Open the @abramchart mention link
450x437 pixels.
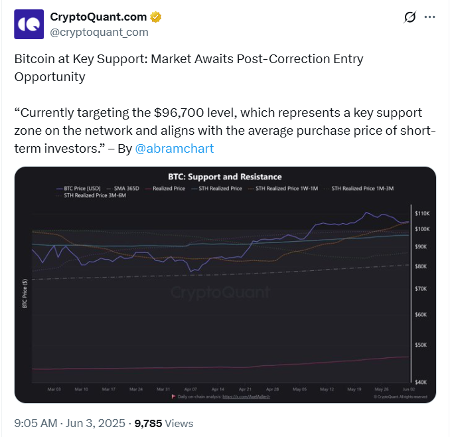pyautogui.click(x=175, y=148)
